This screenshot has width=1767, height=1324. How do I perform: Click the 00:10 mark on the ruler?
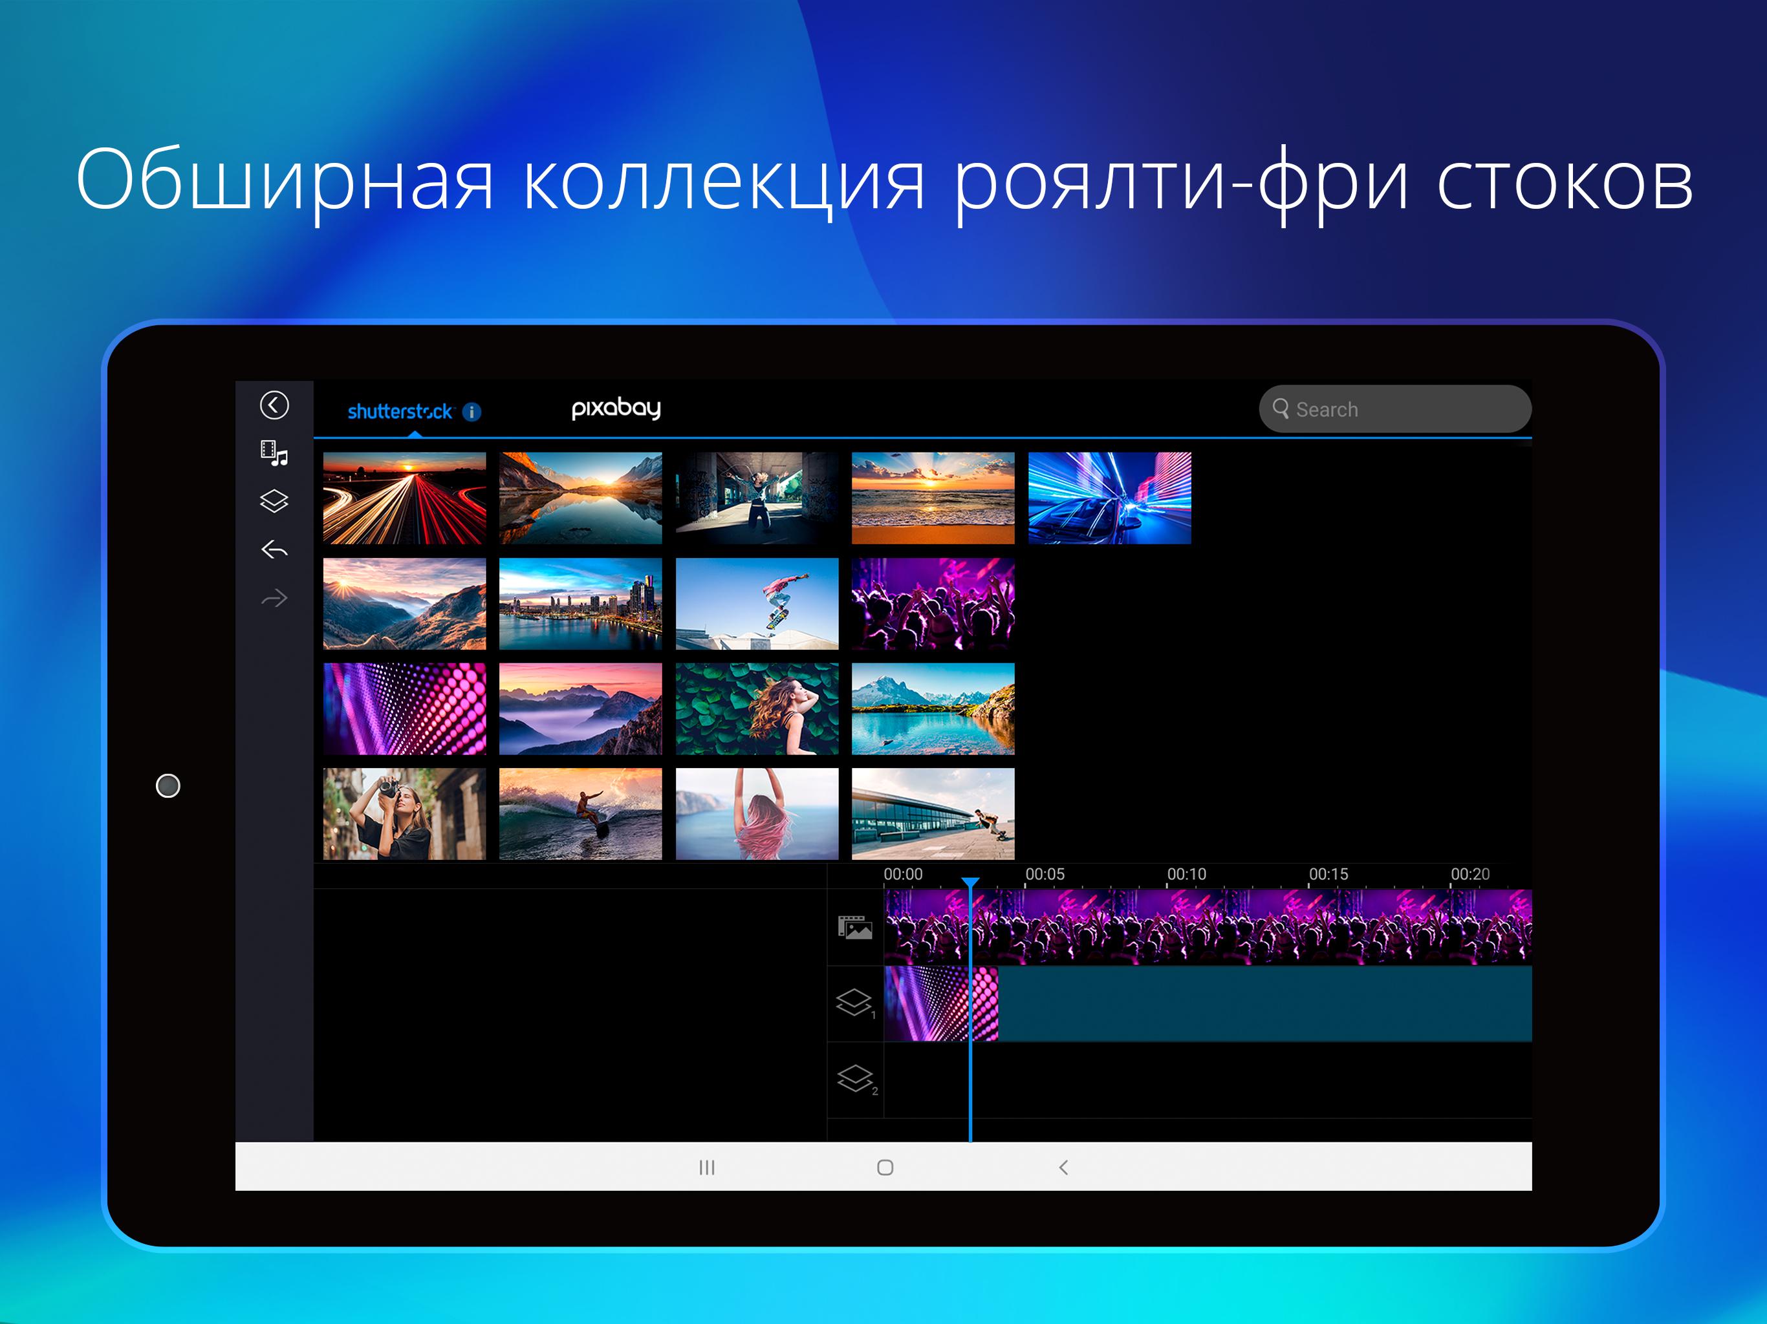(1186, 873)
